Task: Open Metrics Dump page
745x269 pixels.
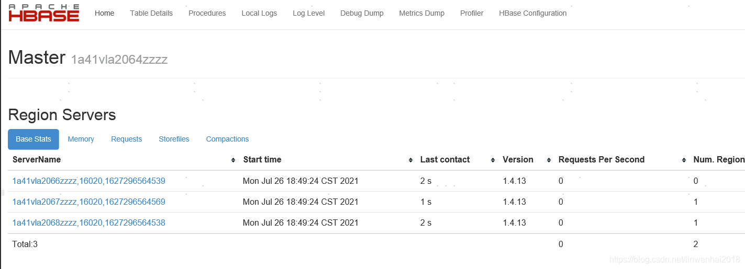Action: [x=421, y=13]
